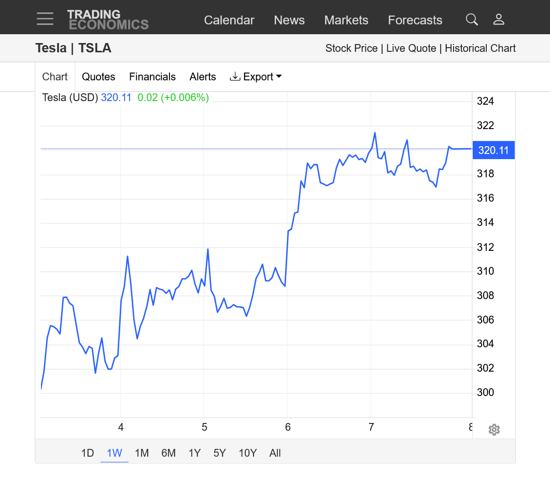Select the 10Y time range
This screenshot has height=480, width=550.
(x=248, y=453)
